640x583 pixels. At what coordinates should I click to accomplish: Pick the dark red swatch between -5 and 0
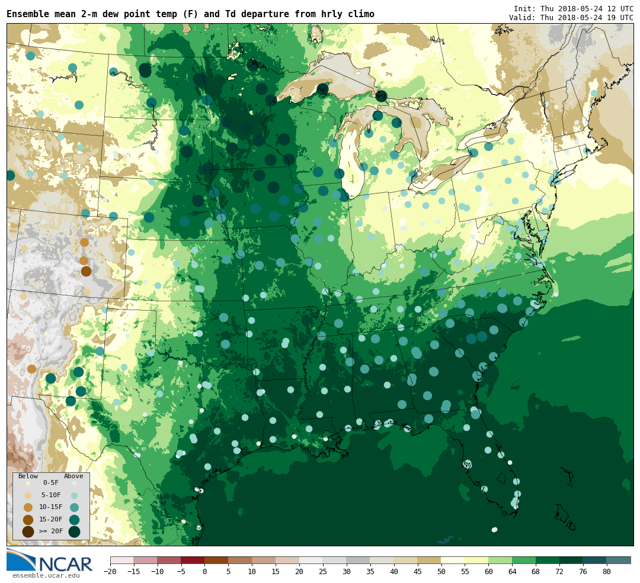[193, 561]
